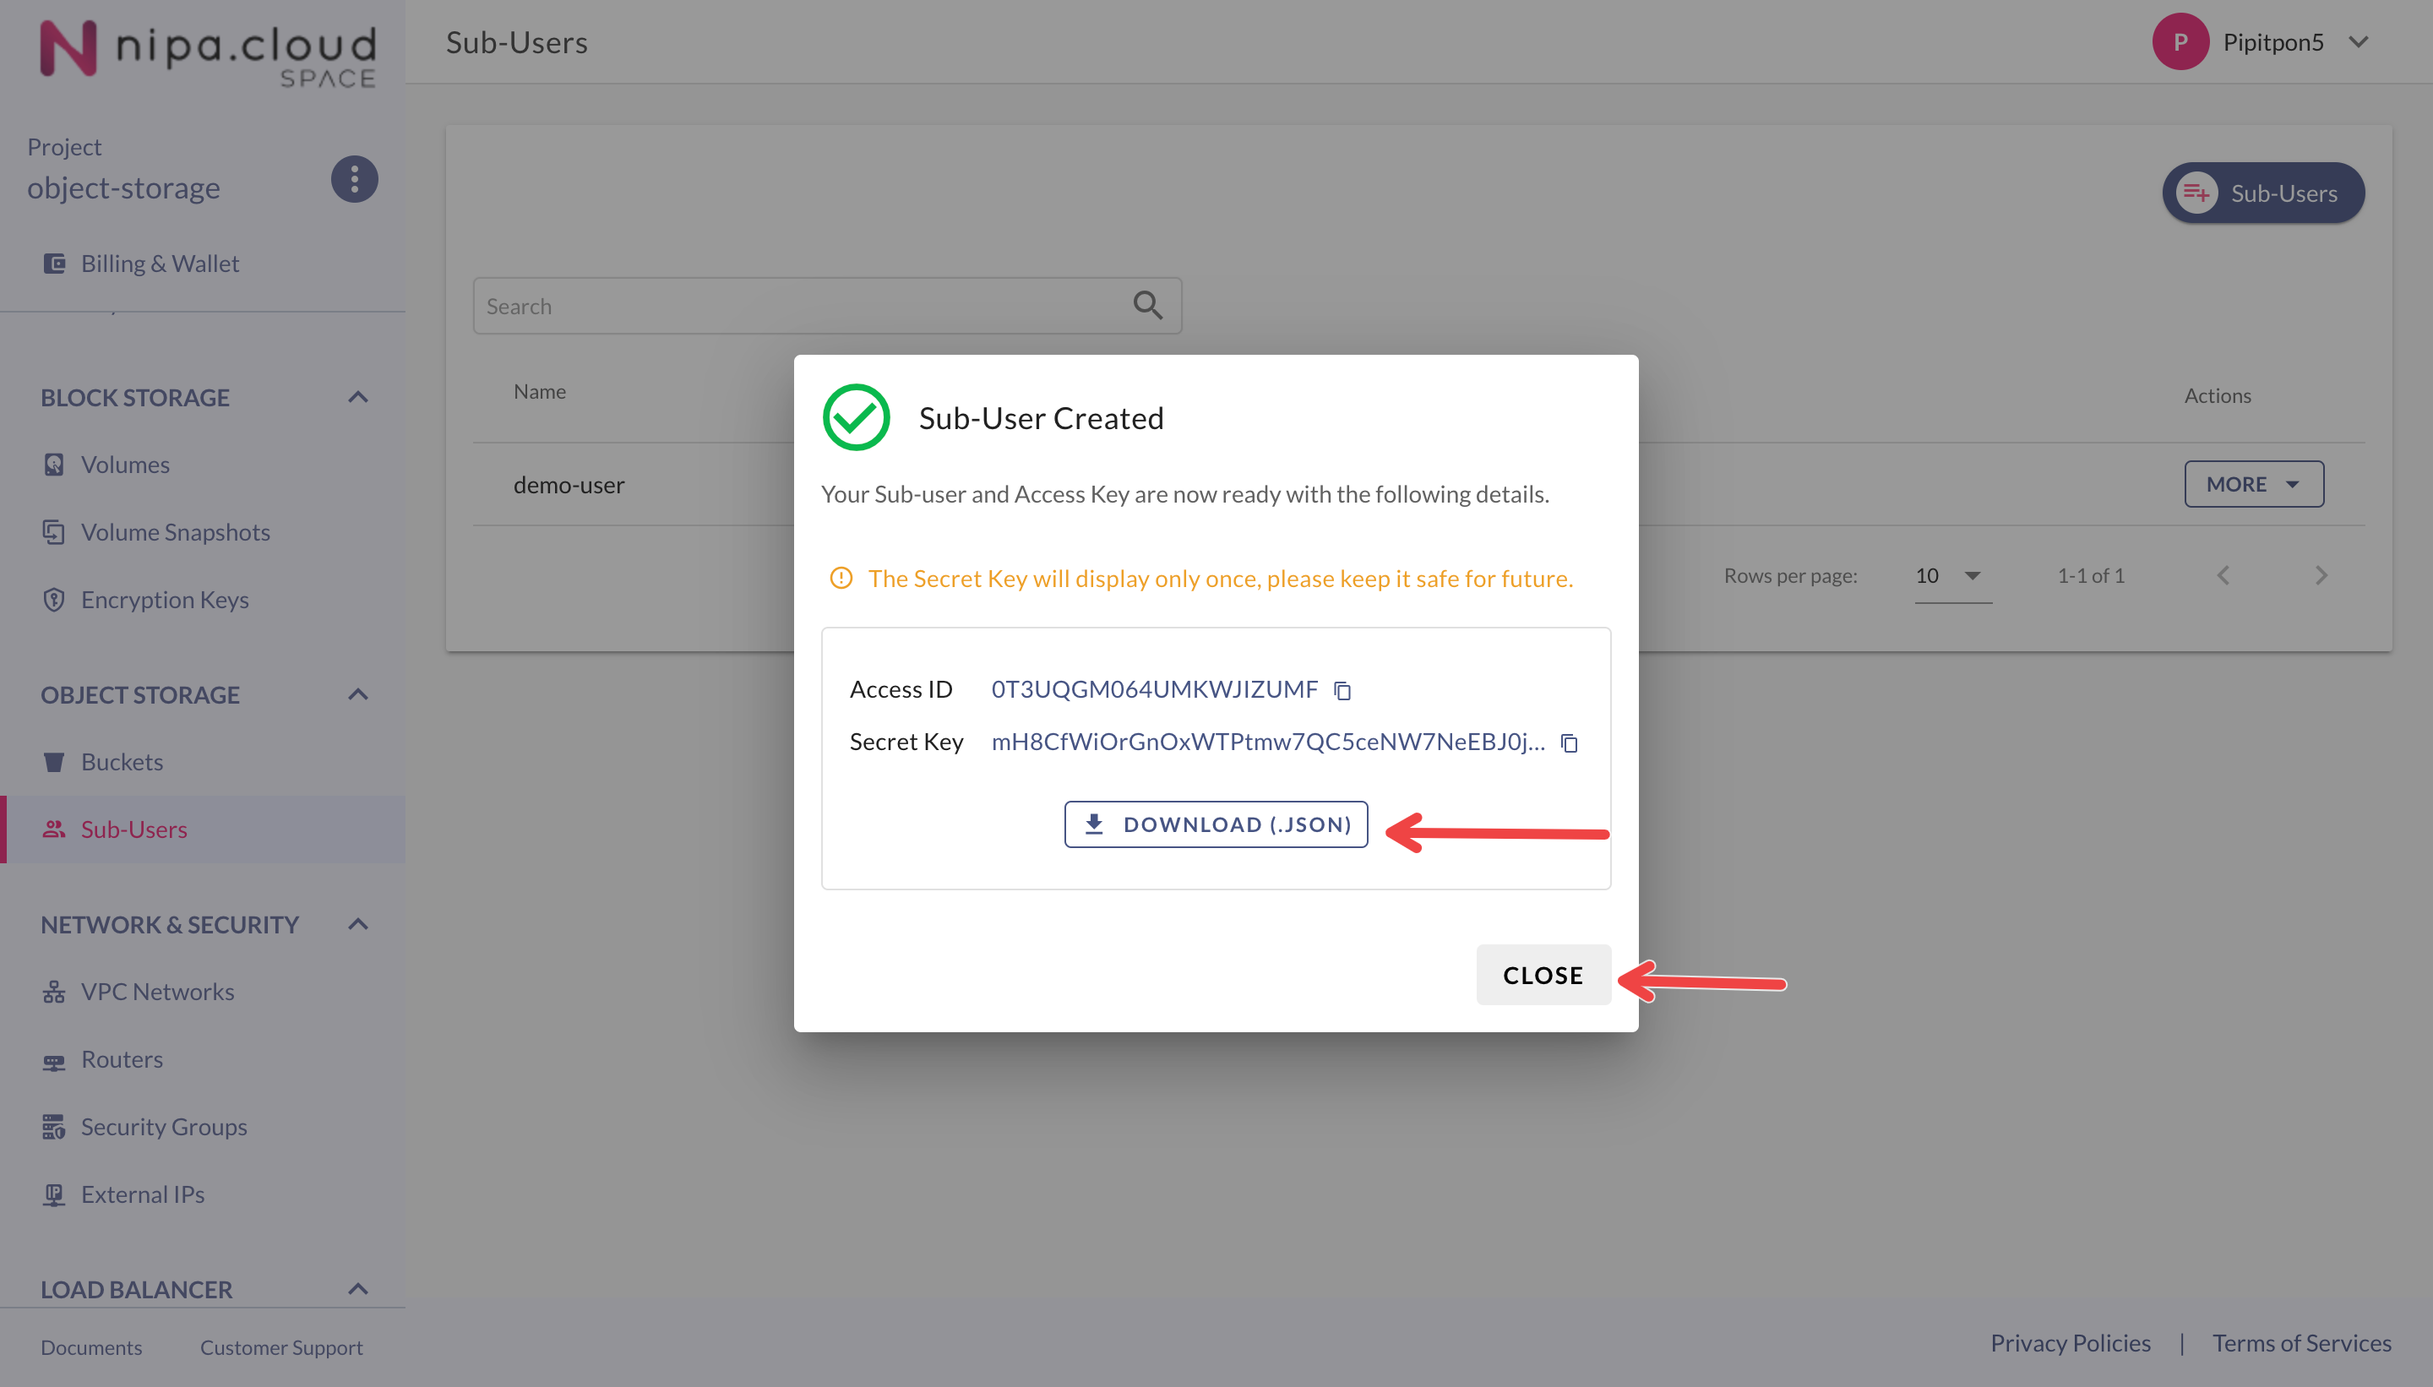Screen dimensions: 2433x1387
Task: Click the search magnifier icon
Action: [1147, 306]
